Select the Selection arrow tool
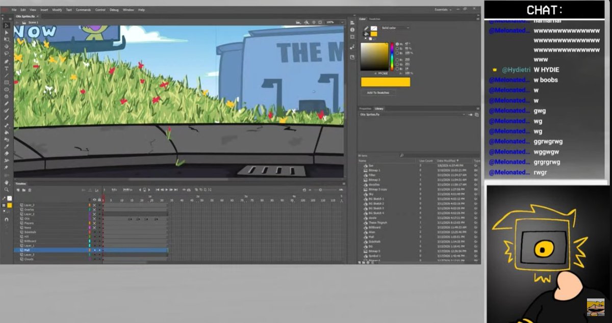 coord(7,25)
